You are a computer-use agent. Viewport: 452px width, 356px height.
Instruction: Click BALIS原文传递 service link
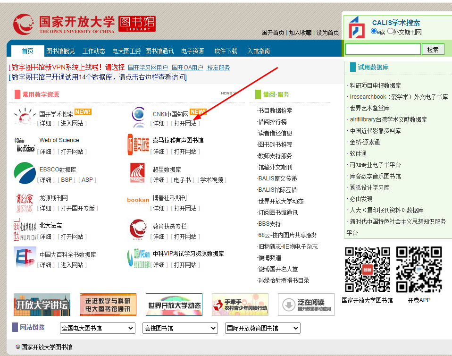[x=277, y=178]
